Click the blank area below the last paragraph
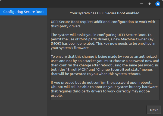The width and height of the screenshot is (163, 116). [105, 98]
